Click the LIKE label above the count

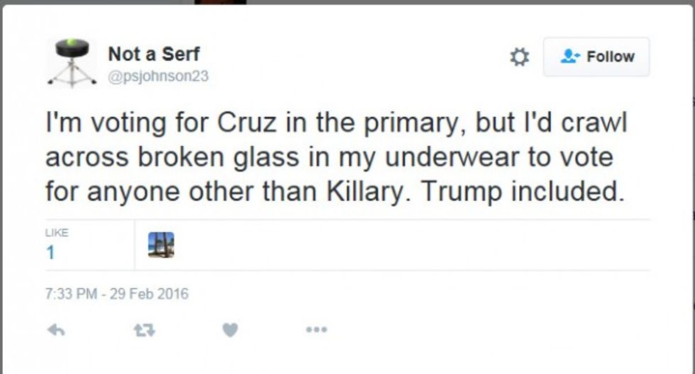click(55, 233)
